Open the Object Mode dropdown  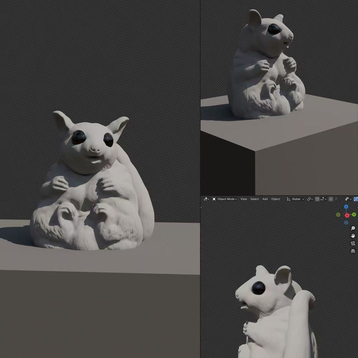[225, 199]
